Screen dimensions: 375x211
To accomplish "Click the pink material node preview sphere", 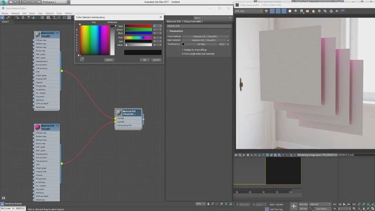I will [x=37, y=127].
